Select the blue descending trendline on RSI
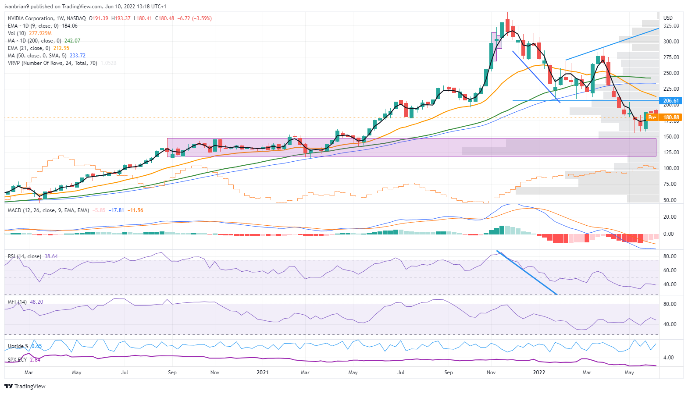This screenshot has width=688, height=394. (527, 273)
